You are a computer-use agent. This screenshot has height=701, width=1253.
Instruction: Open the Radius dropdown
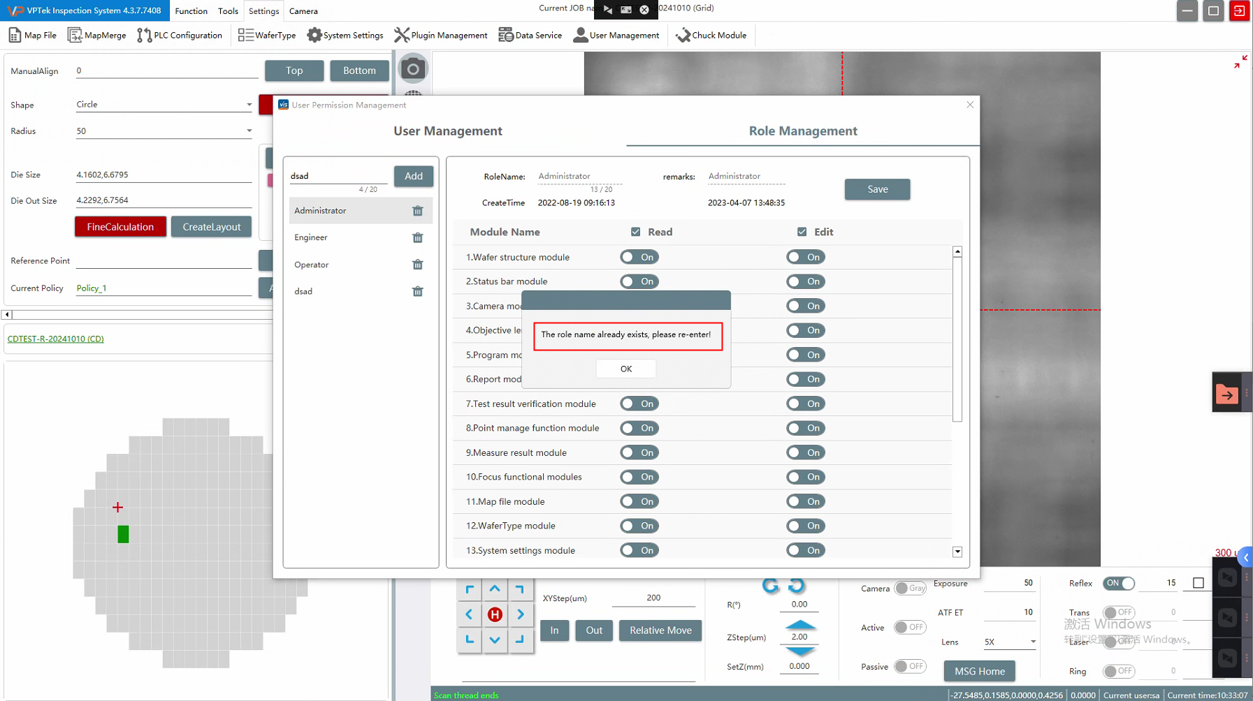pyautogui.click(x=249, y=131)
